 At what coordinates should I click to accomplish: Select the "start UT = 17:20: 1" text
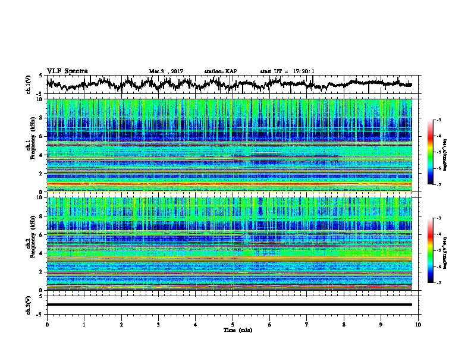[287, 71]
